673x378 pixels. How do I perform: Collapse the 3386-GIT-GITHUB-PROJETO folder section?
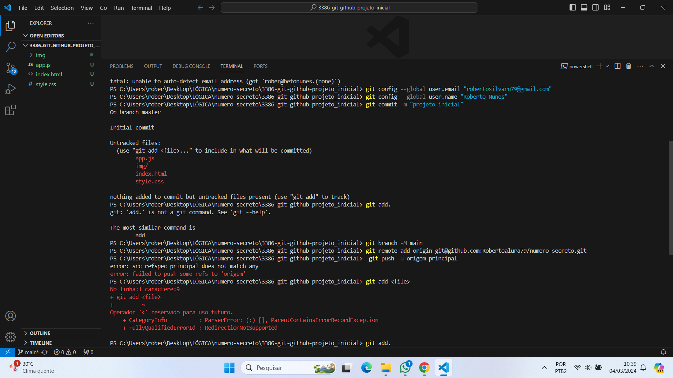(61, 45)
